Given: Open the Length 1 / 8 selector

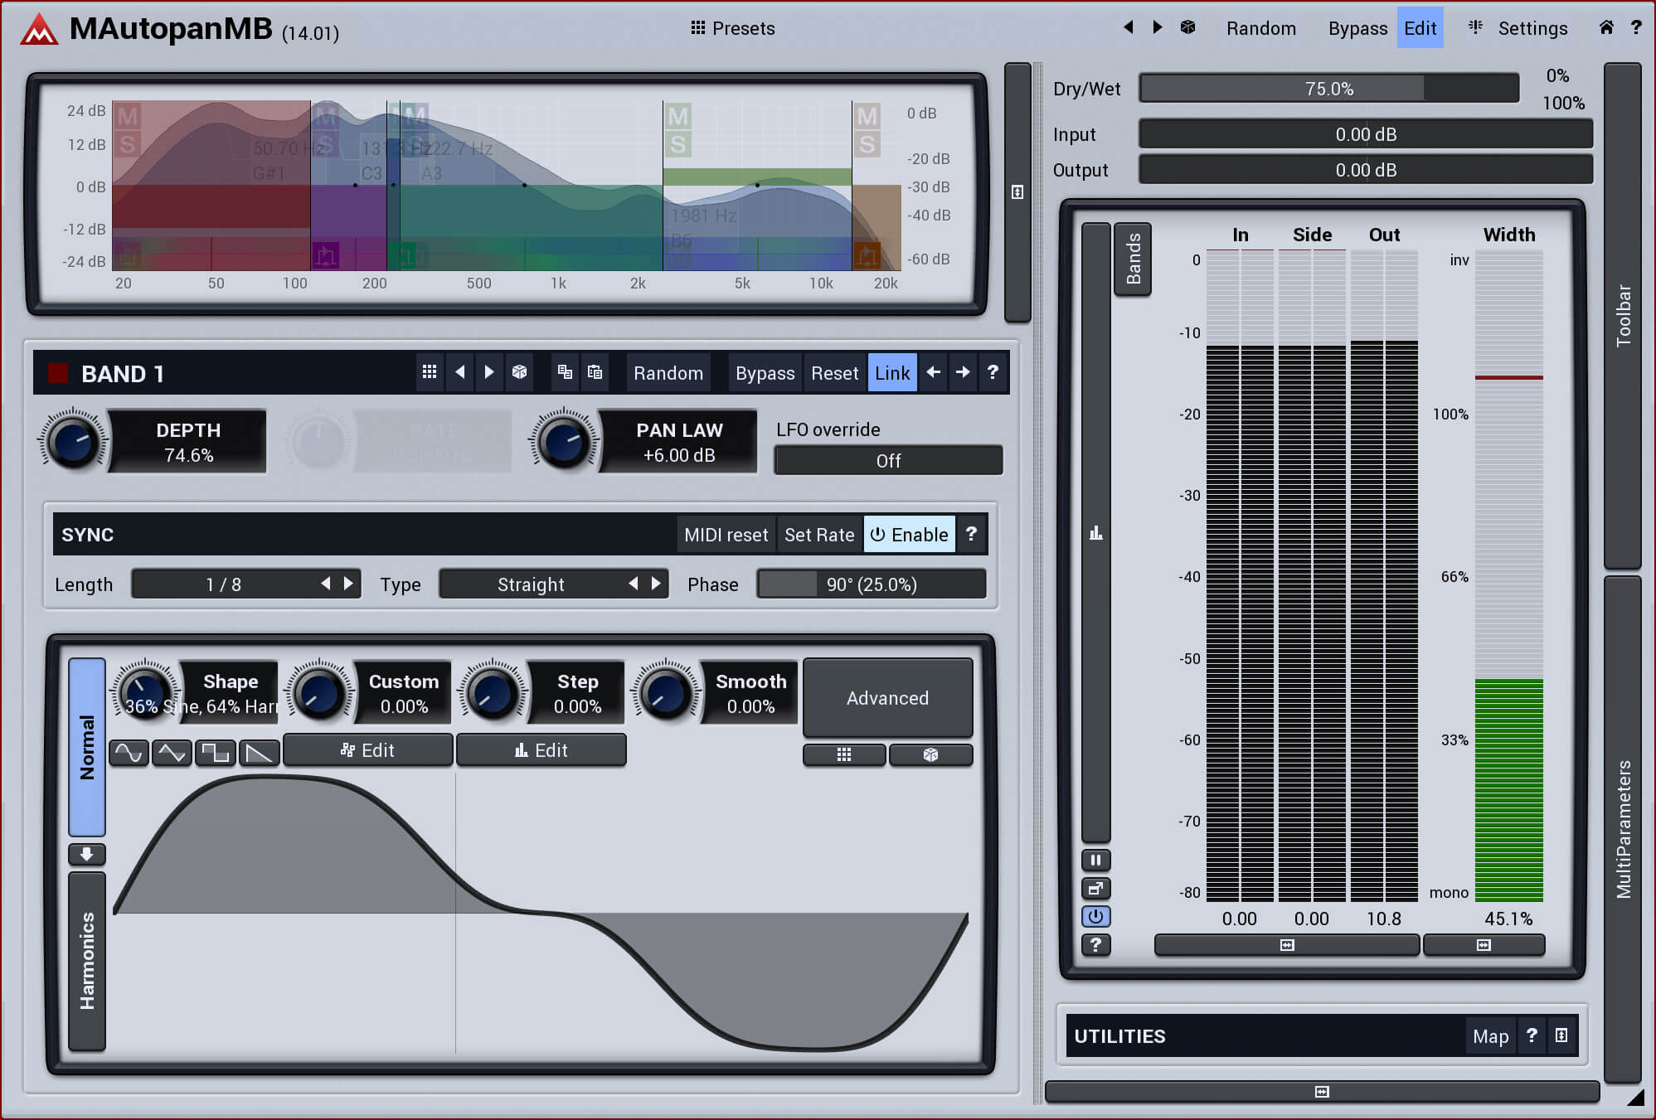Looking at the screenshot, I should 245,584.
